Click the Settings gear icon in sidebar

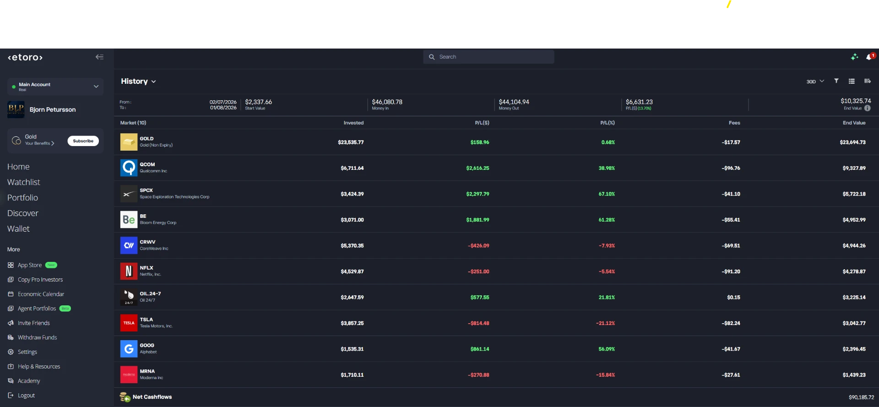(x=11, y=352)
